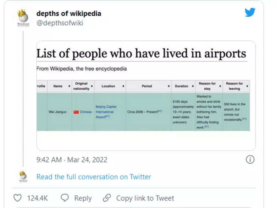Click Copy link to Tweet
This screenshot has width=277, height=208.
tap(145, 198)
